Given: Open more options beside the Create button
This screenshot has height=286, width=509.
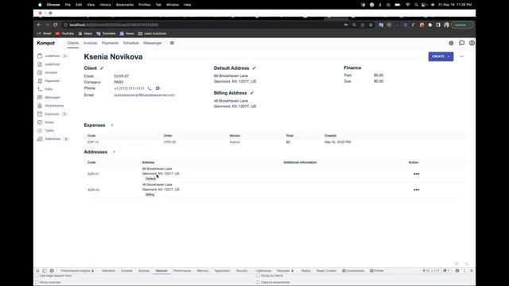Looking at the screenshot, I should tap(461, 56).
